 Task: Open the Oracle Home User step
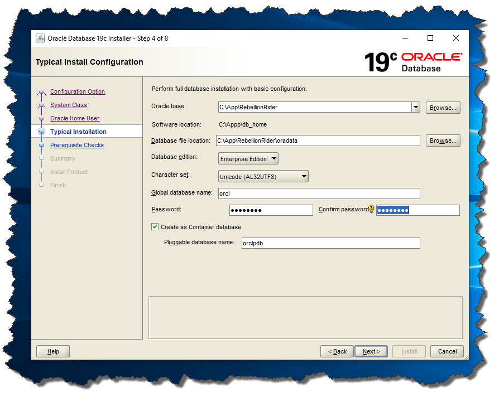point(75,118)
